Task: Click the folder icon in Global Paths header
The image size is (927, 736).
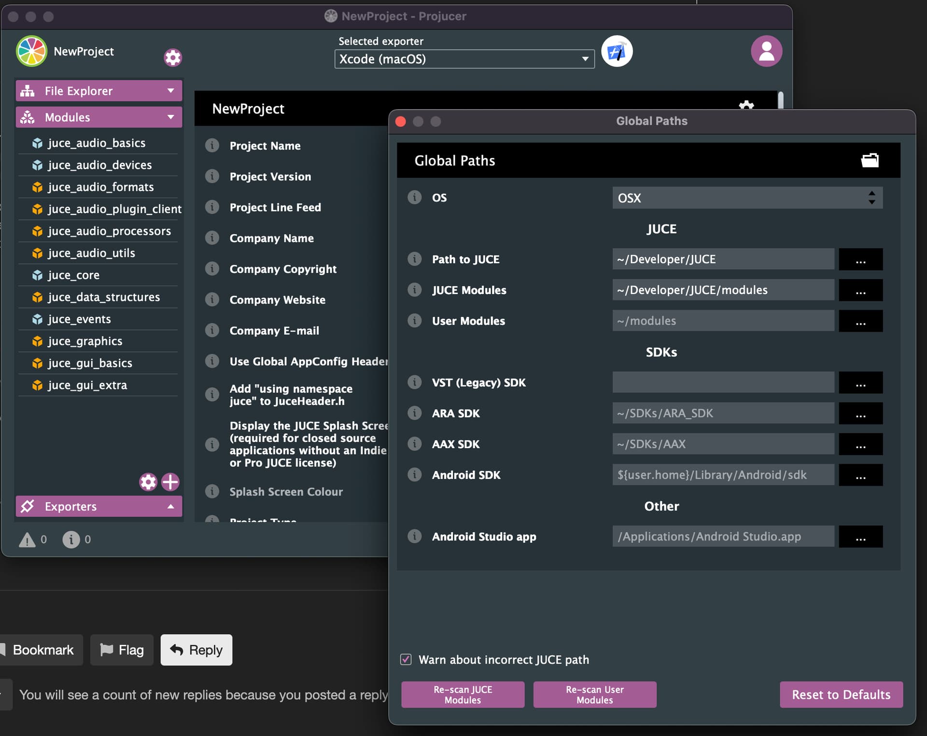Action: click(x=870, y=160)
